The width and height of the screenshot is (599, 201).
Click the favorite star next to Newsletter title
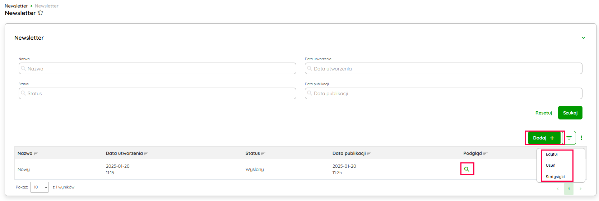(x=40, y=13)
